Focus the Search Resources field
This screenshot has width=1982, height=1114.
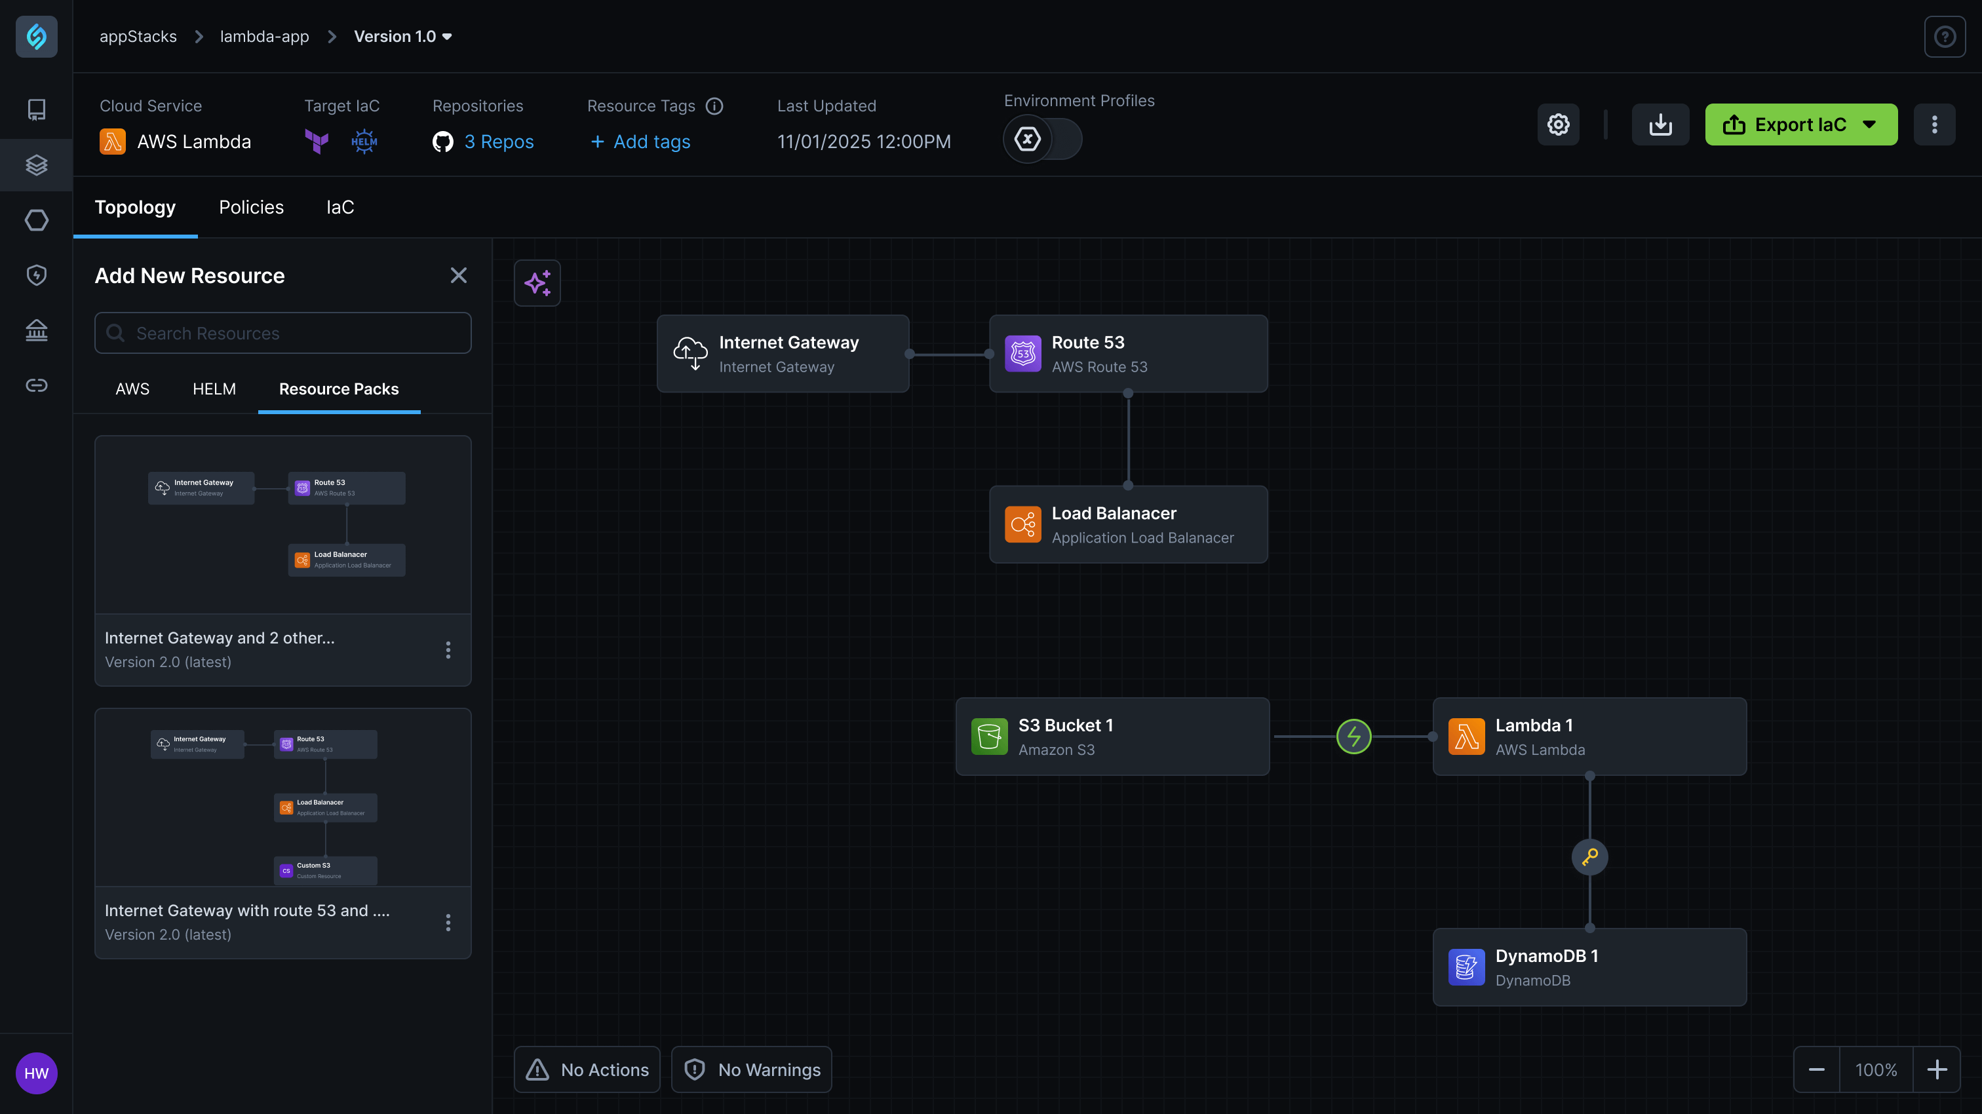283,333
